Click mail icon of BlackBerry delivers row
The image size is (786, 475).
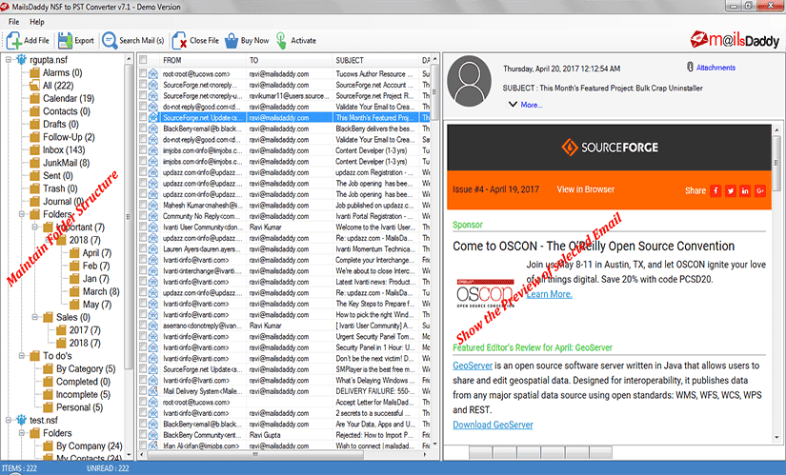(x=152, y=129)
